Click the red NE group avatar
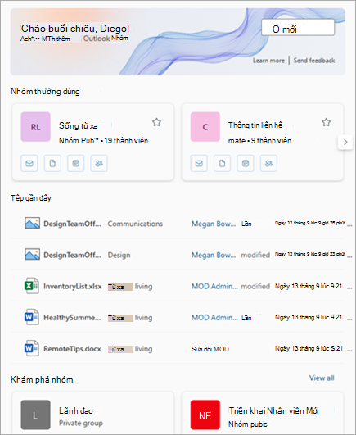Image resolution: width=356 pixels, height=435 pixels. pos(205,415)
